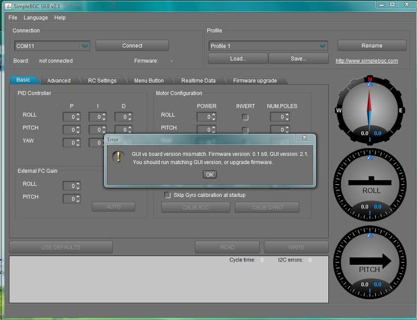This screenshot has width=417, height=320.
Task: Enable Skip Gyro calibration at startup
Action: point(168,195)
